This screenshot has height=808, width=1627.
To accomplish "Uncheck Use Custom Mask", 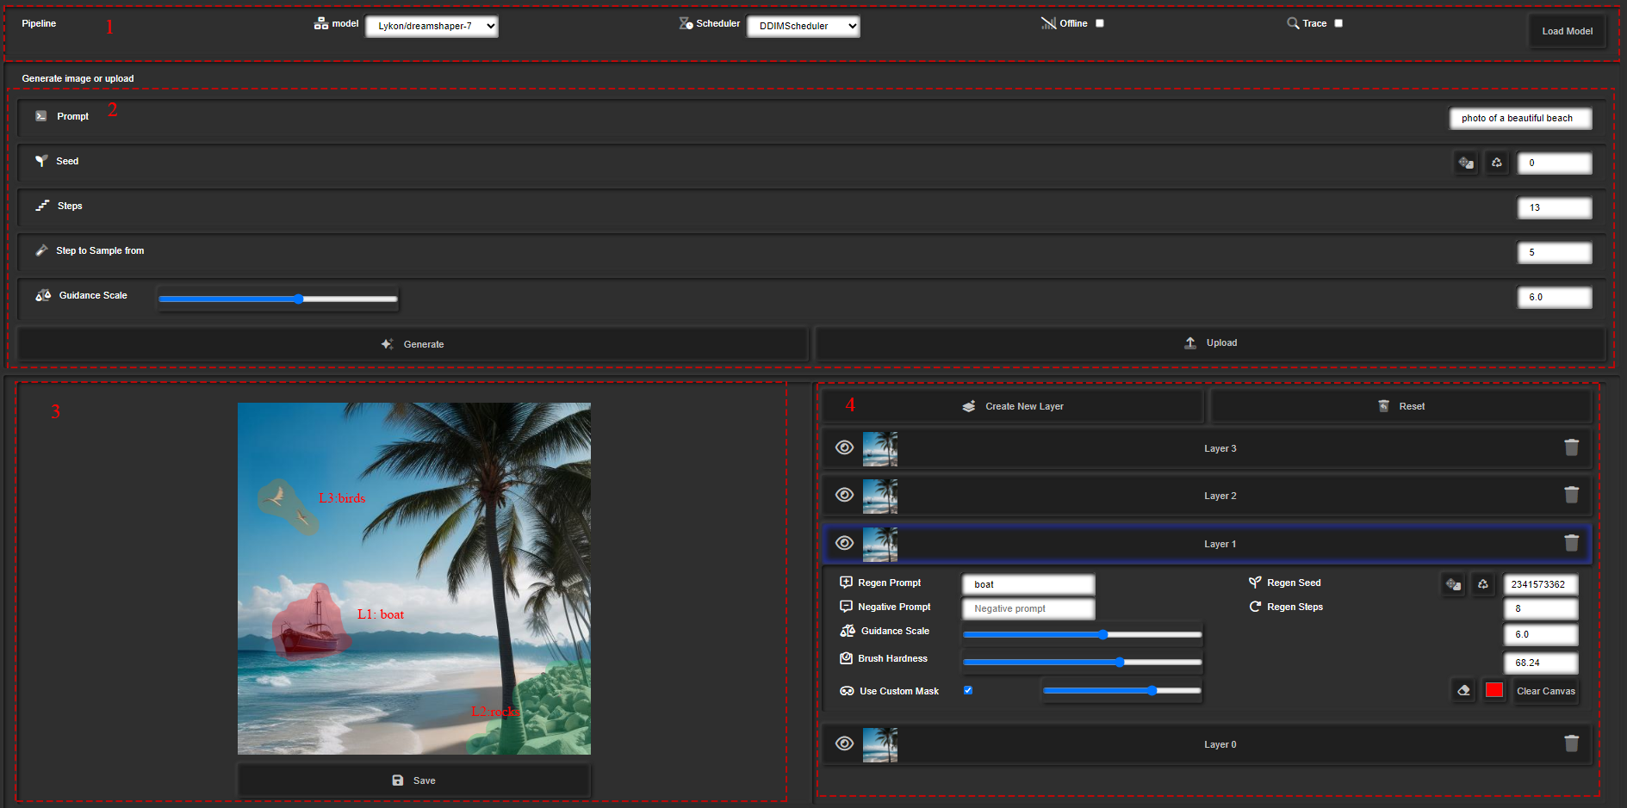I will 968,690.
